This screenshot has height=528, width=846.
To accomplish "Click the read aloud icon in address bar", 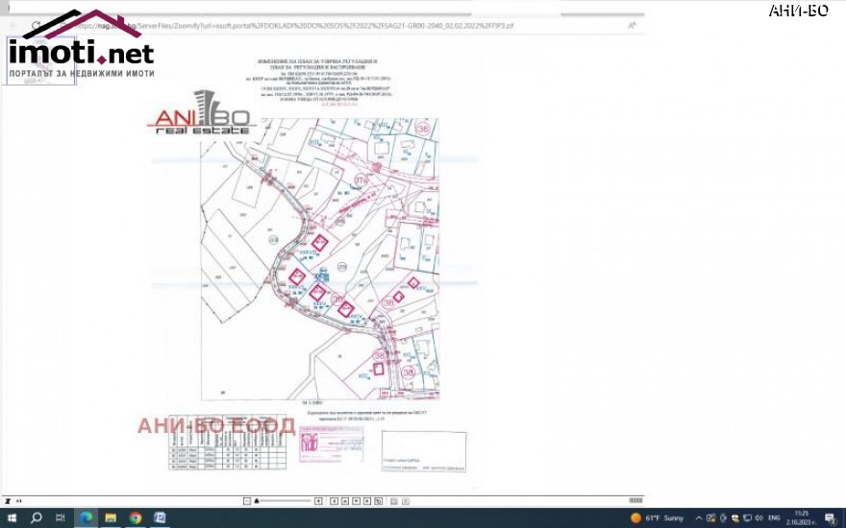I will tap(632, 25).
